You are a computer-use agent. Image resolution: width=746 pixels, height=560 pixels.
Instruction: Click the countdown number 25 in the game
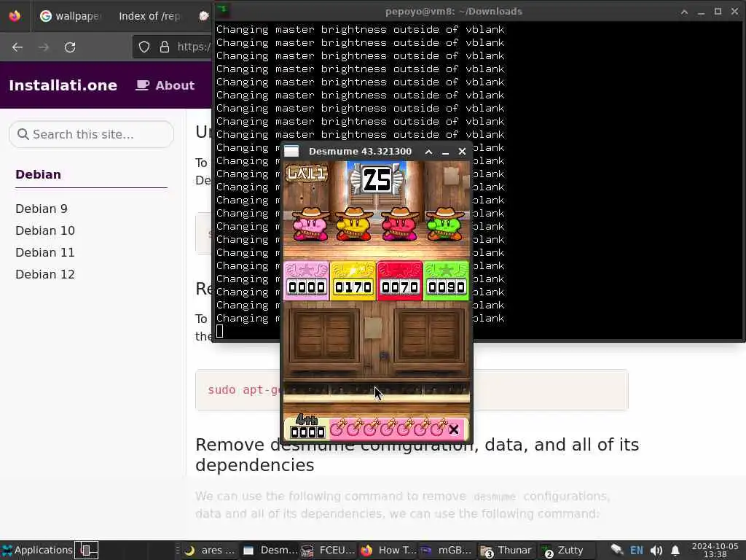point(377,179)
